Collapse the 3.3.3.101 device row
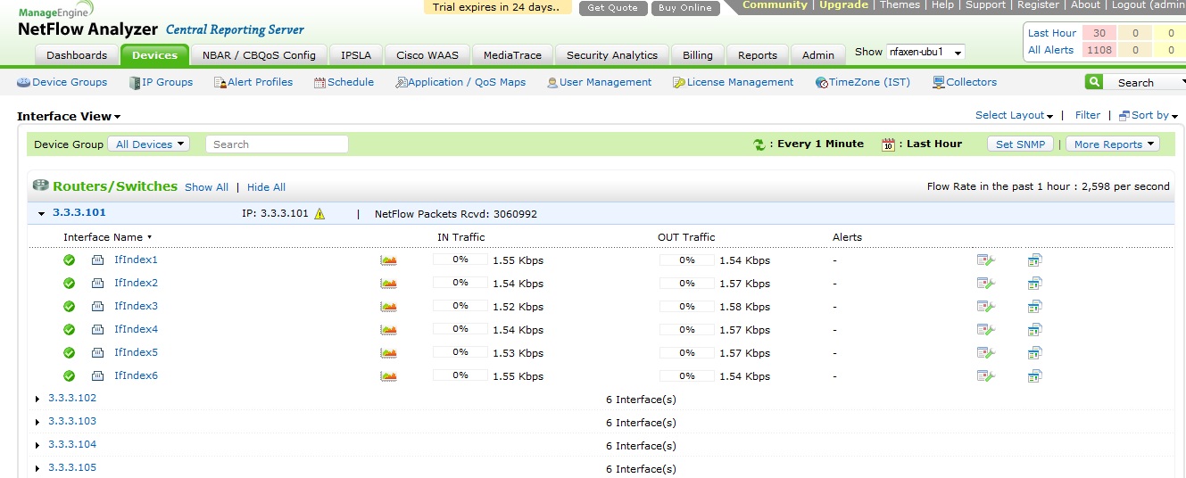 pyautogui.click(x=41, y=214)
